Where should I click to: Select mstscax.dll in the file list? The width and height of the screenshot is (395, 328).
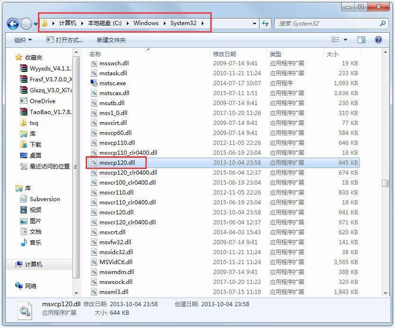(x=114, y=93)
